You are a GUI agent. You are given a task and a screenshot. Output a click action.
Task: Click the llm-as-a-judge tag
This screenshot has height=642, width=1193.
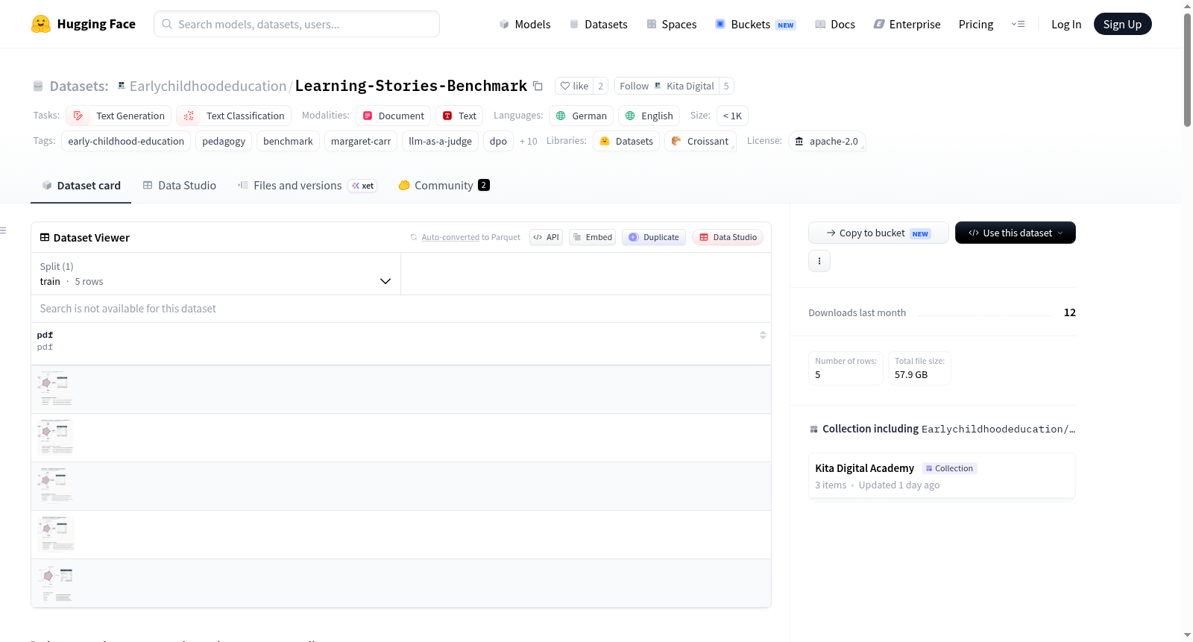440,141
